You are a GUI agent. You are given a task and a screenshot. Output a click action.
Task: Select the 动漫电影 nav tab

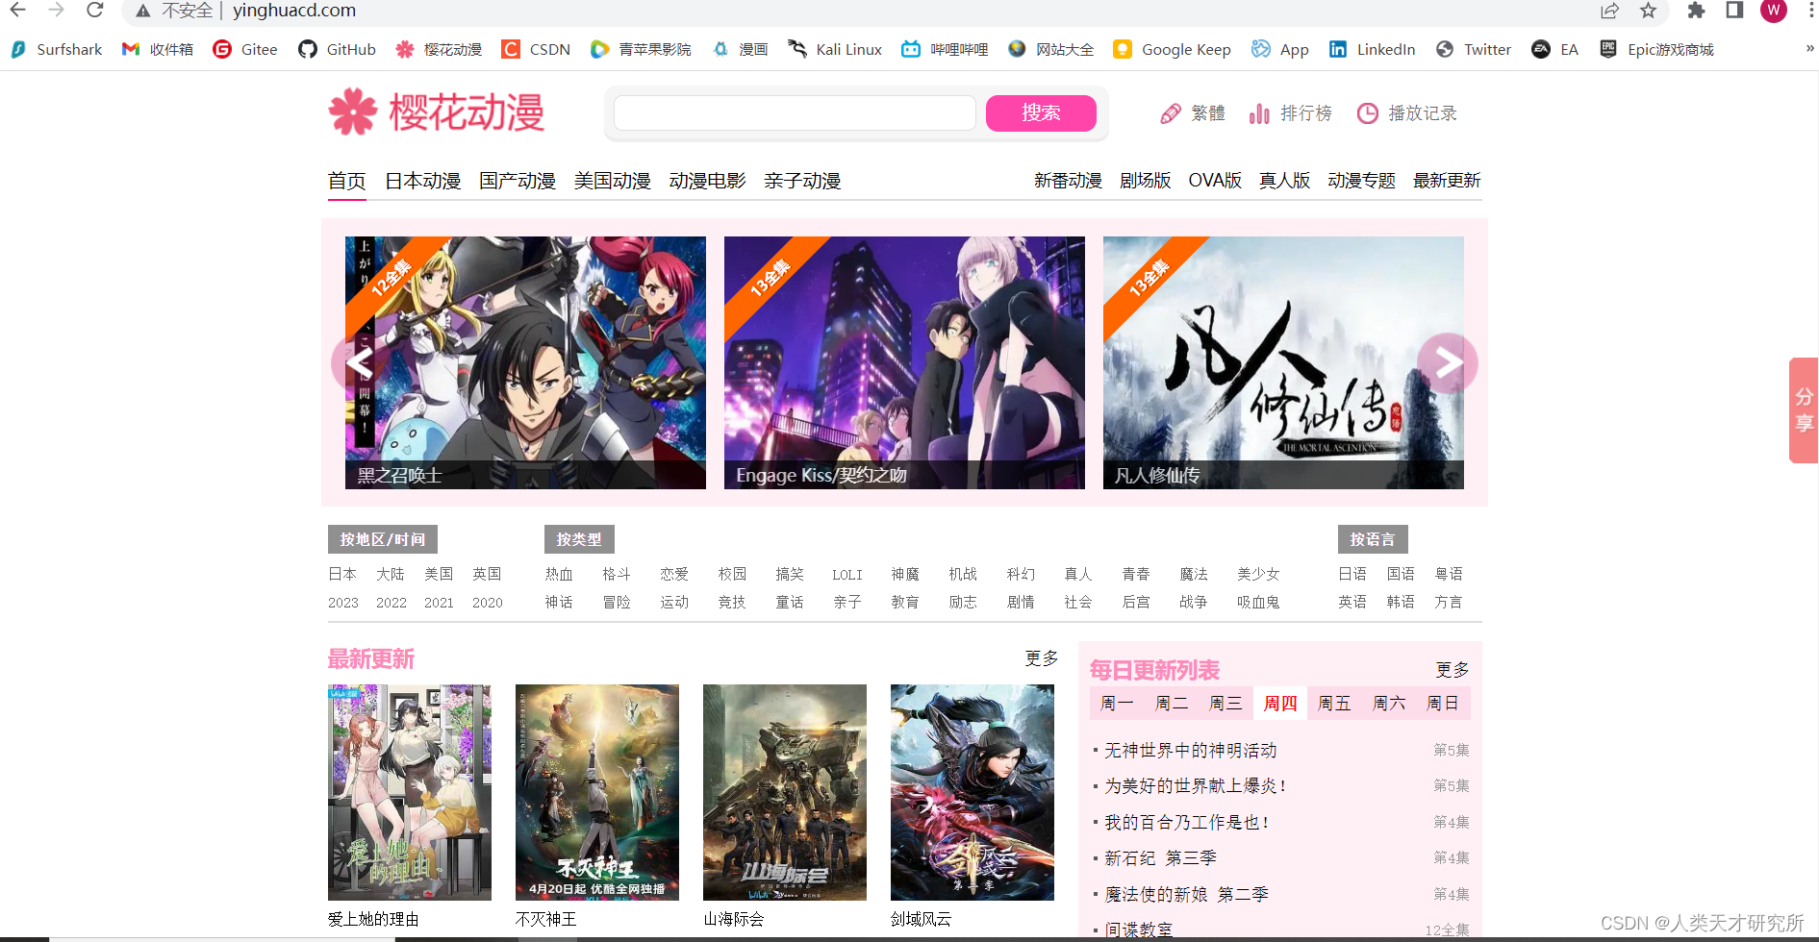(708, 181)
